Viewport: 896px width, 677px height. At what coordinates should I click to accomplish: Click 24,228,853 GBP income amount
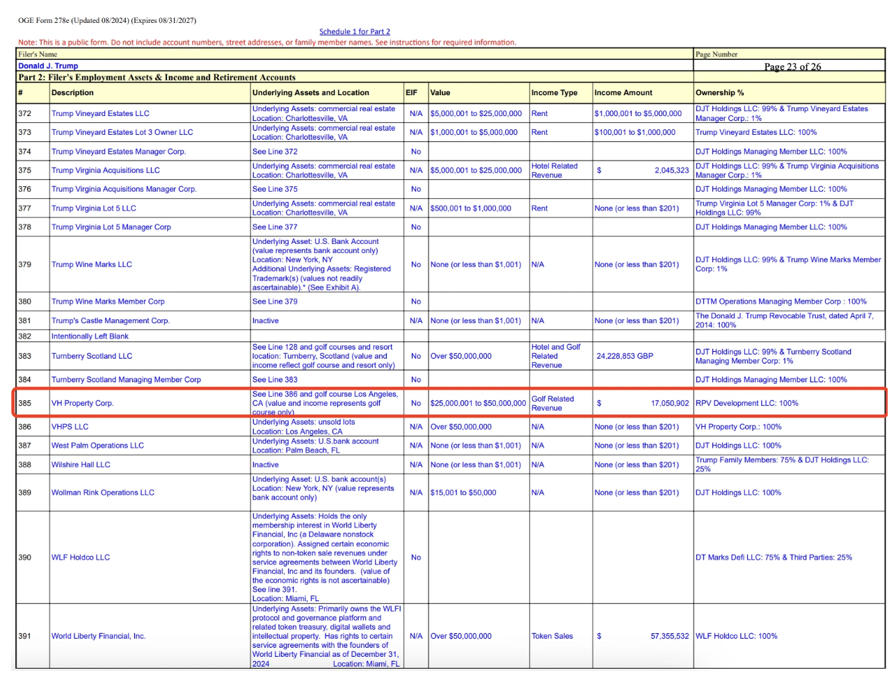pyautogui.click(x=625, y=356)
